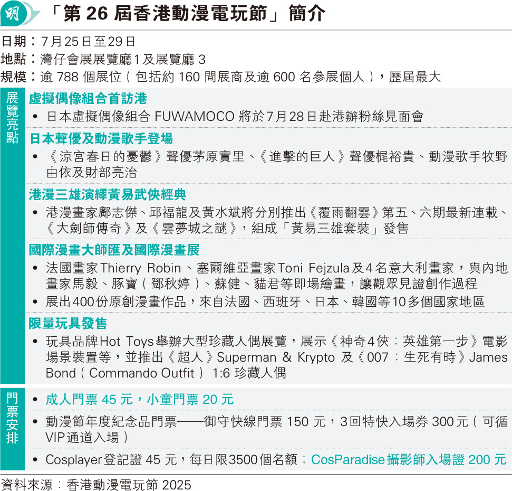
Task: Click the source line 資料來源：香港動漫電玩節 2025
Action: point(95,485)
